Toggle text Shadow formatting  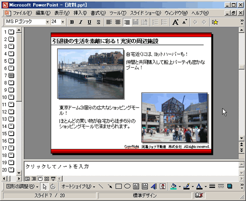pyautogui.click(x=98, y=22)
